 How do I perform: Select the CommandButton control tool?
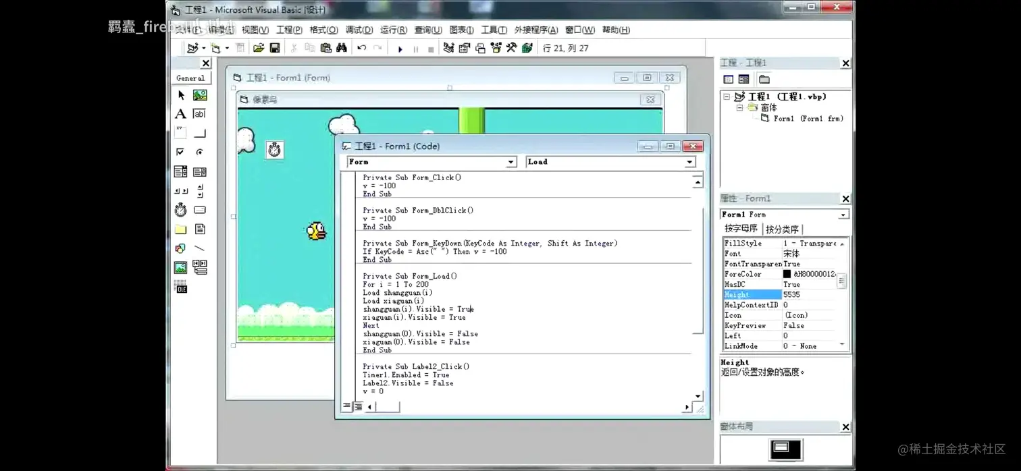tap(200, 133)
